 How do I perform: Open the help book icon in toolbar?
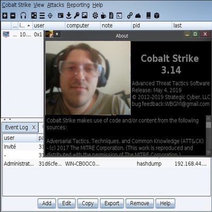[149, 15]
